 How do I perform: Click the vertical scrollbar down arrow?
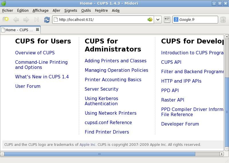pyautogui.click(x=227, y=149)
